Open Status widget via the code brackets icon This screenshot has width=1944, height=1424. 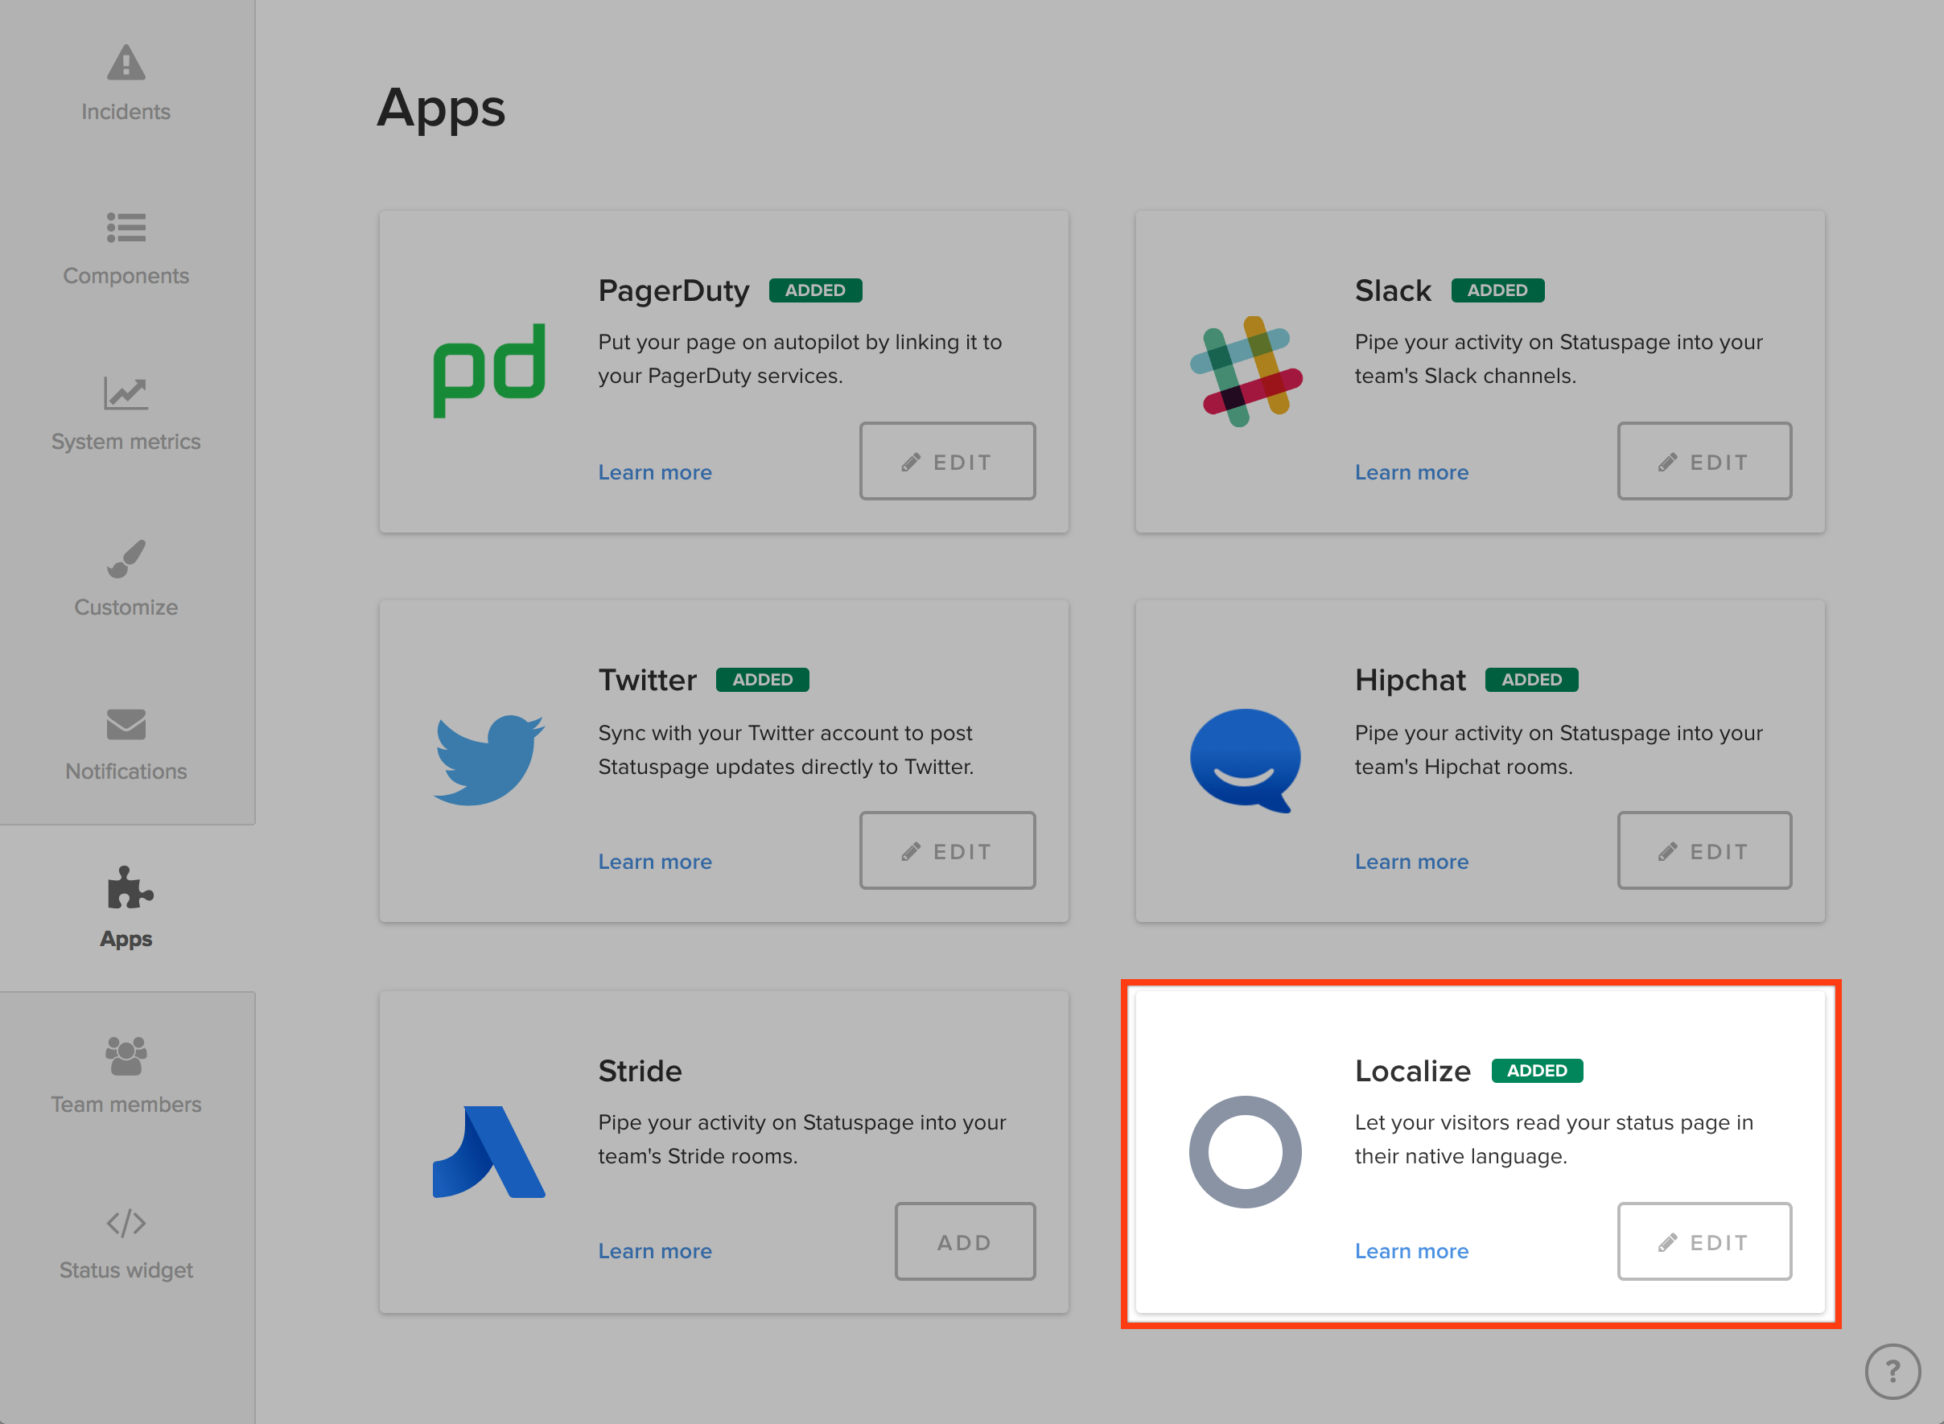[126, 1222]
